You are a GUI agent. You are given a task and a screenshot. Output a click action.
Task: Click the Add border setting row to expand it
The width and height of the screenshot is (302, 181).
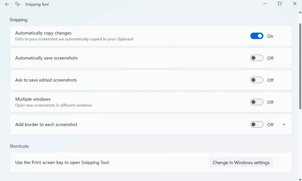click(126, 124)
